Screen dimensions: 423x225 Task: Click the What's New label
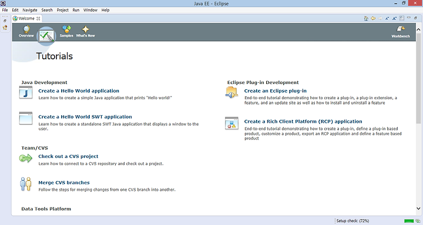click(x=85, y=36)
